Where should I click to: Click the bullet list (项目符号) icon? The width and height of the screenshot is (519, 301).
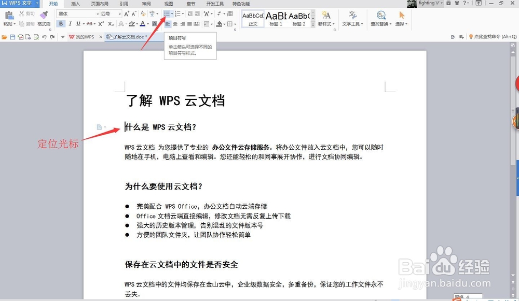tap(167, 14)
